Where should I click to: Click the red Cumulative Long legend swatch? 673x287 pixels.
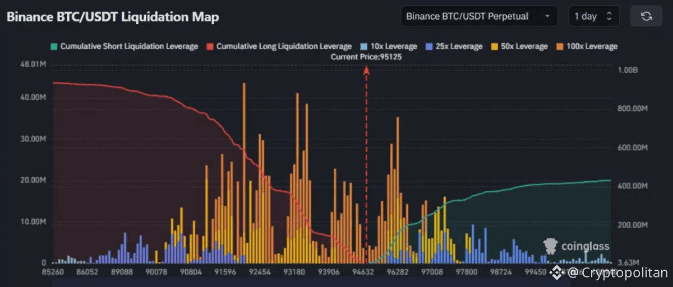pyautogui.click(x=211, y=46)
